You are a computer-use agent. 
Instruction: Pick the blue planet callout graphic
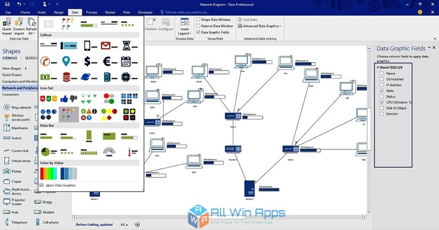[89, 77]
